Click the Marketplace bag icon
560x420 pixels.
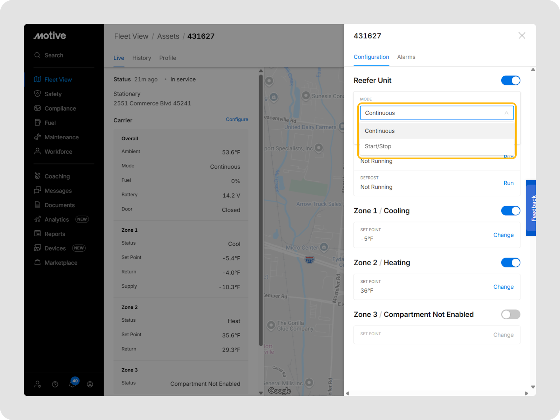[37, 262]
